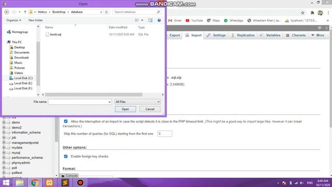Open Sublime Text from taskbar
The image size is (332, 187).
tap(65, 182)
